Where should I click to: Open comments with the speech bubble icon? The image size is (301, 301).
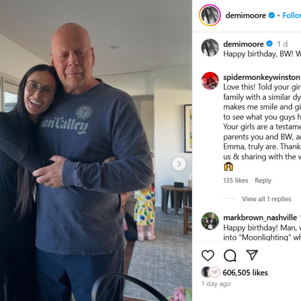click(x=230, y=255)
